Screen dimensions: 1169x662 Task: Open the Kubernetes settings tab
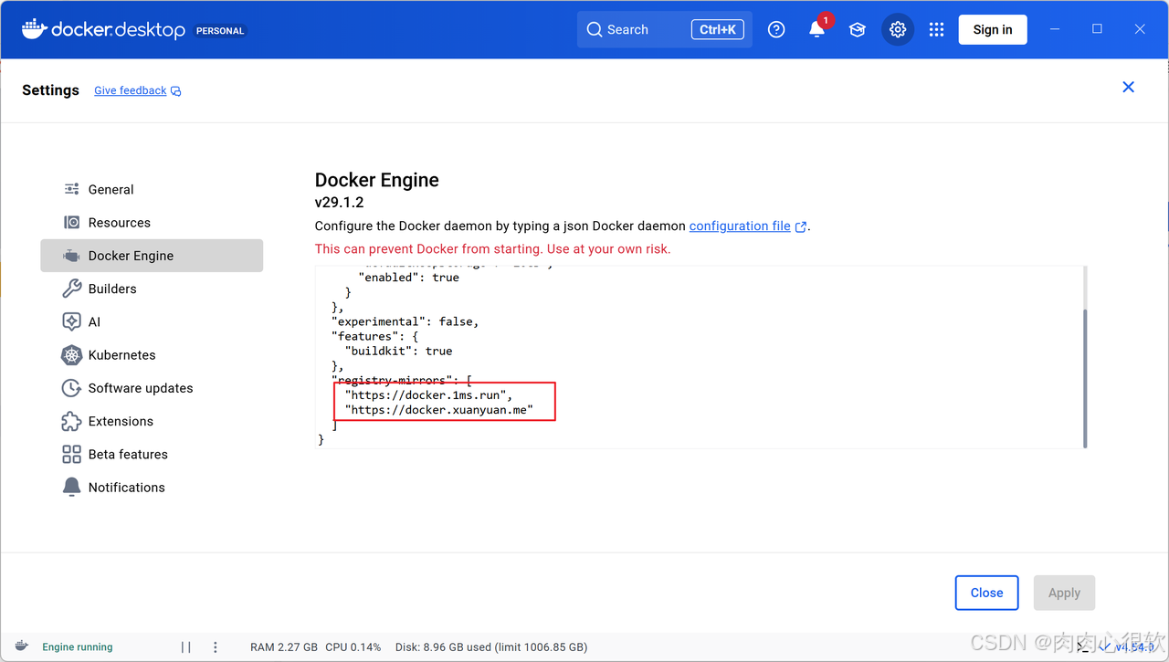pyautogui.click(x=152, y=355)
